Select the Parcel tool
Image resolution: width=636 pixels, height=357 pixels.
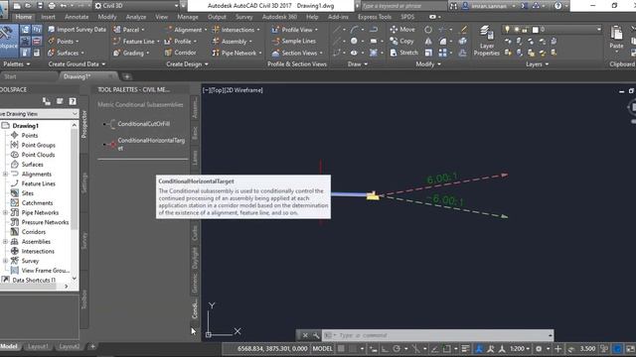click(x=128, y=30)
